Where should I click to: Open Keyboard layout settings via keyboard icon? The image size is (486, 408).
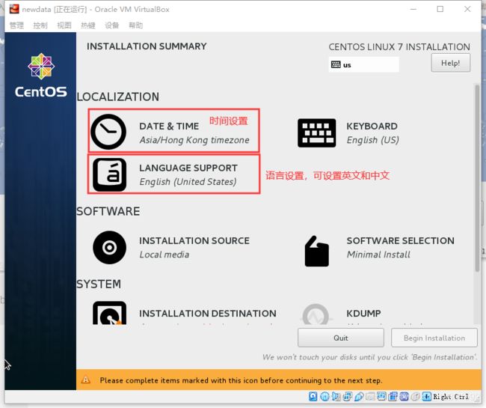pos(316,133)
